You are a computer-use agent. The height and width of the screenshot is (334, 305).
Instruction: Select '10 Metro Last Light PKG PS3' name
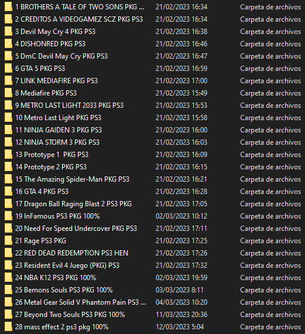tap(58, 118)
